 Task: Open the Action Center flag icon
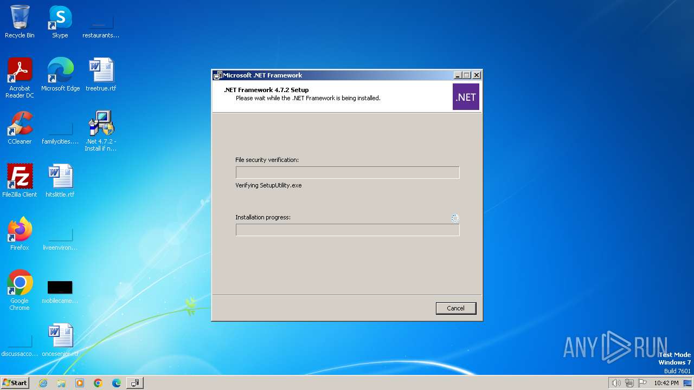(642, 383)
